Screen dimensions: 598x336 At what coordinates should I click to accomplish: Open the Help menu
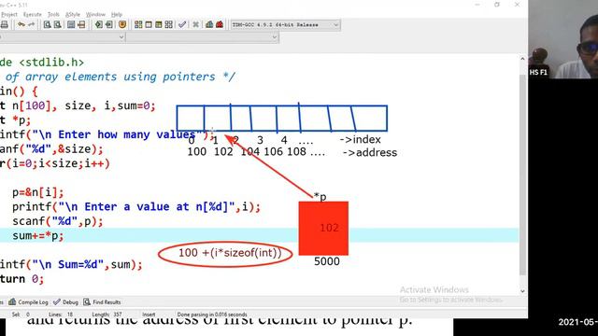click(117, 15)
